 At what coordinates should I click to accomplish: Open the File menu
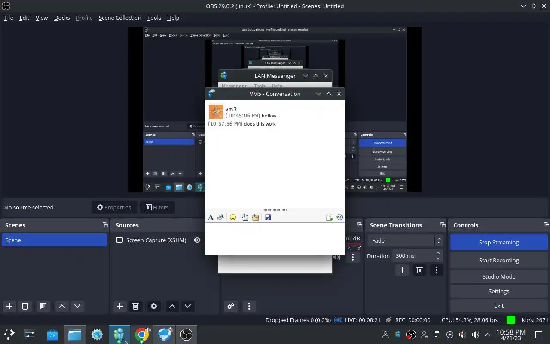coord(9,18)
